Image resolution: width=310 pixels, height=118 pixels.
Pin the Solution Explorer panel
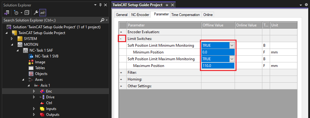[101, 5]
